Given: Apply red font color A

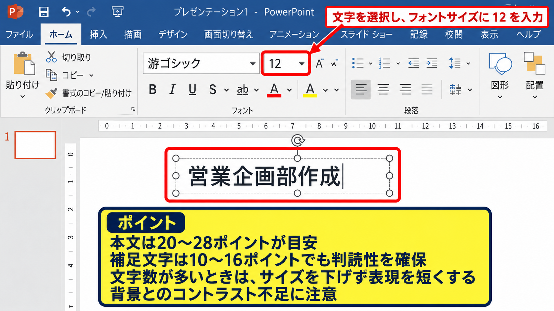Looking at the screenshot, I should [x=274, y=90].
